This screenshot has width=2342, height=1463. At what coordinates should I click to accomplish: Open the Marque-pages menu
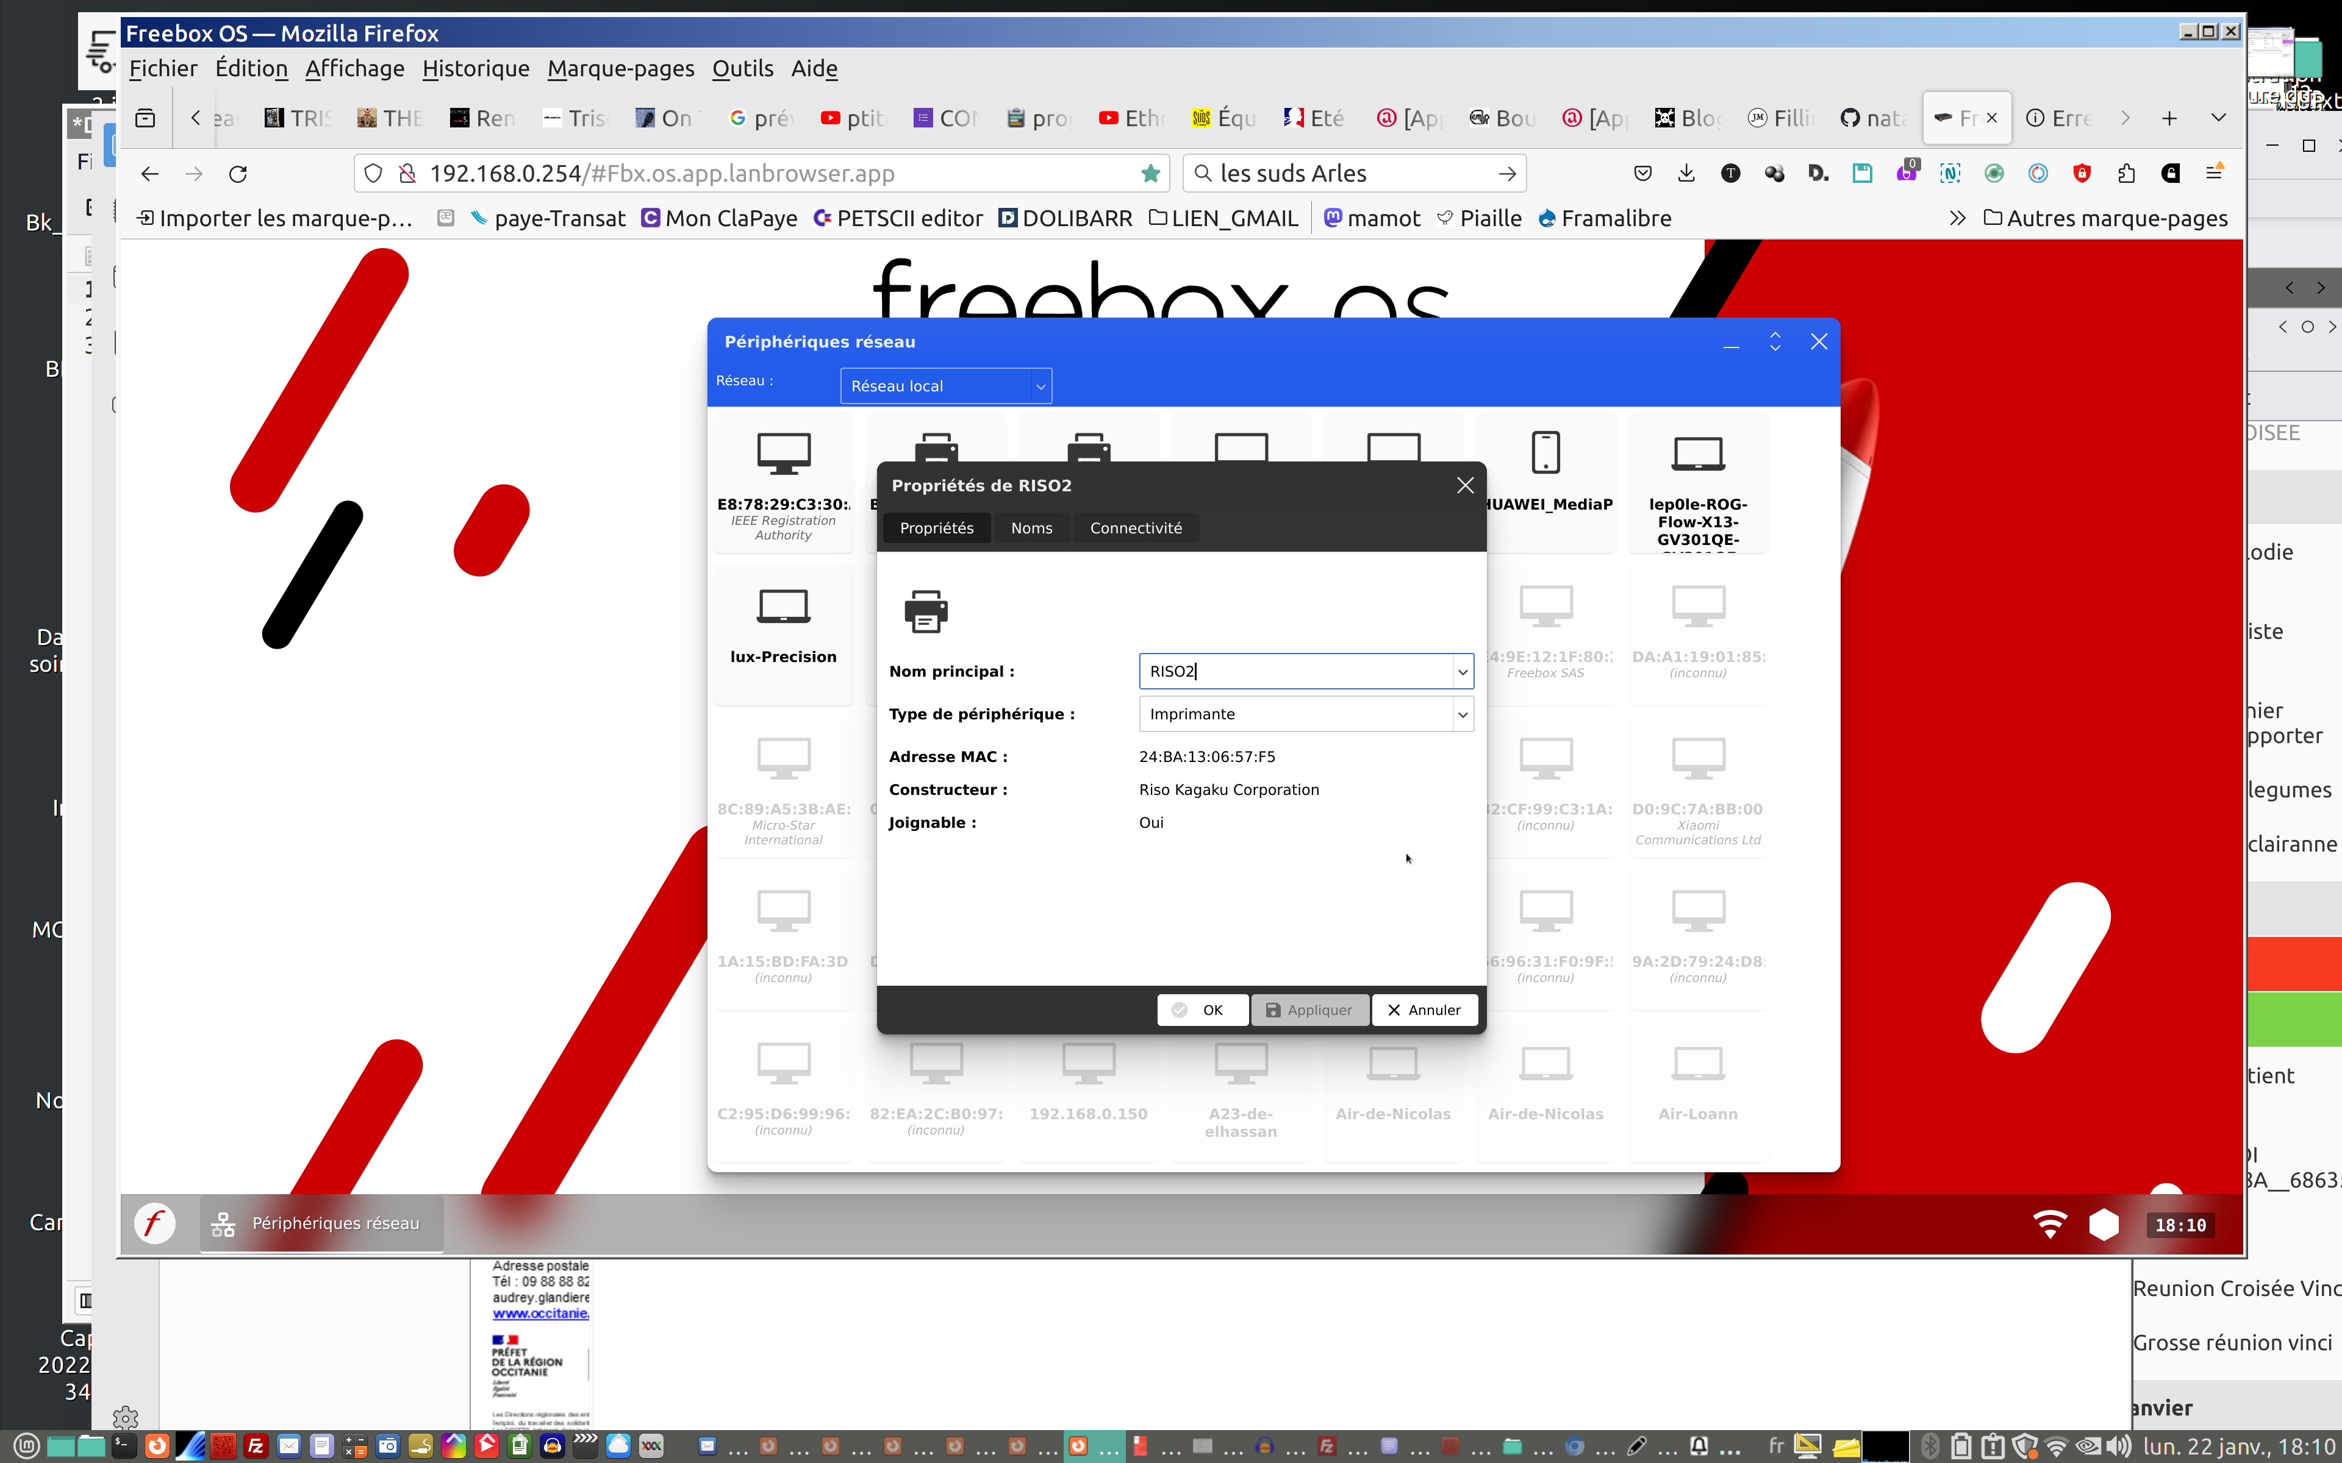coord(620,69)
